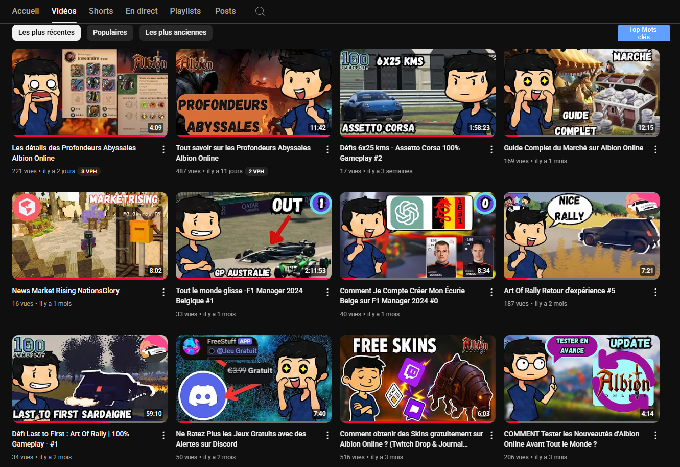Open options menu for Guide Complet du Marché
The image size is (680, 467).
click(x=655, y=149)
